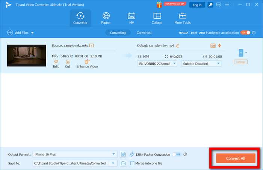This screenshot has width=263, height=170.
Task: Open the Collage module
Action: pyautogui.click(x=157, y=18)
